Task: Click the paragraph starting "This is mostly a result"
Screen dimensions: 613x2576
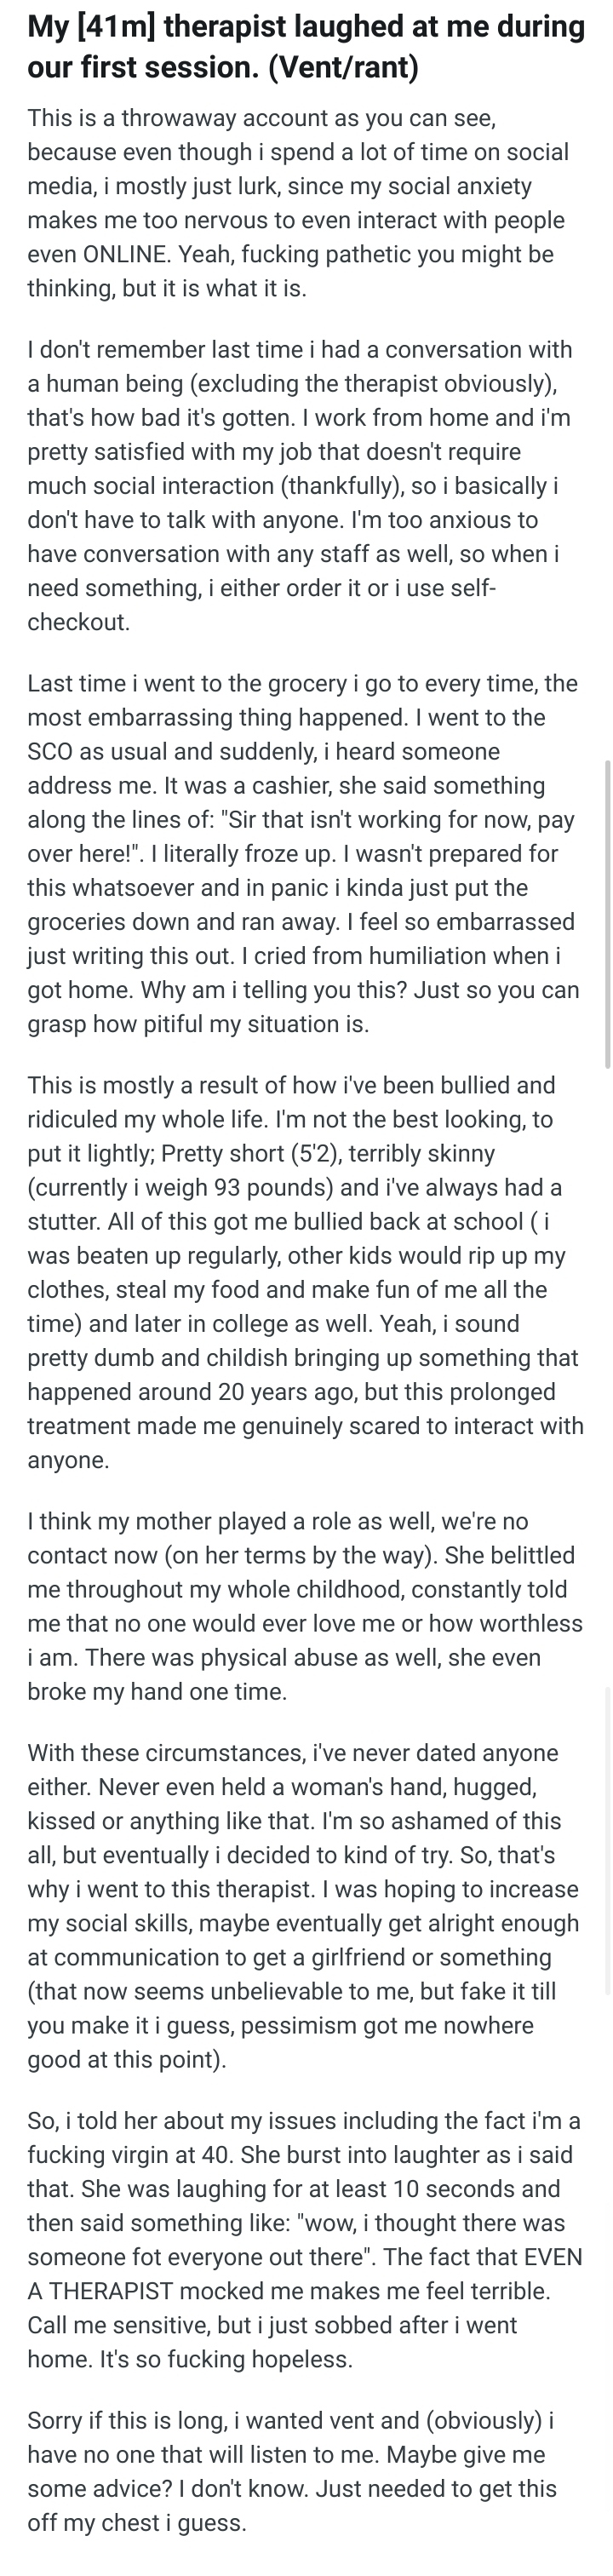Action: coord(305,1272)
